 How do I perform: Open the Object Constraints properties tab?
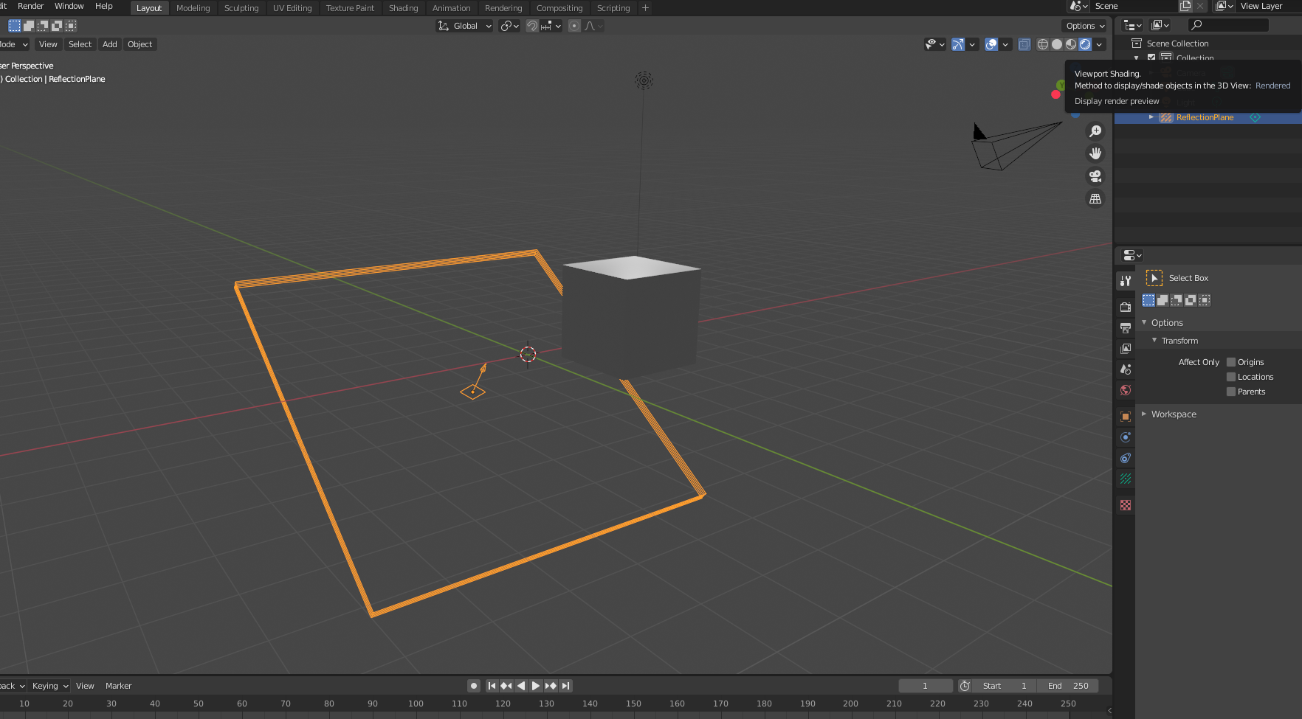click(1126, 457)
